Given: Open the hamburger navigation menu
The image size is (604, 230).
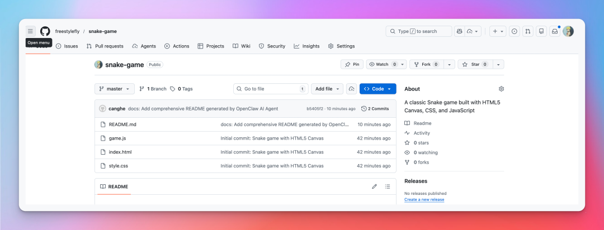Looking at the screenshot, I should coord(30,31).
